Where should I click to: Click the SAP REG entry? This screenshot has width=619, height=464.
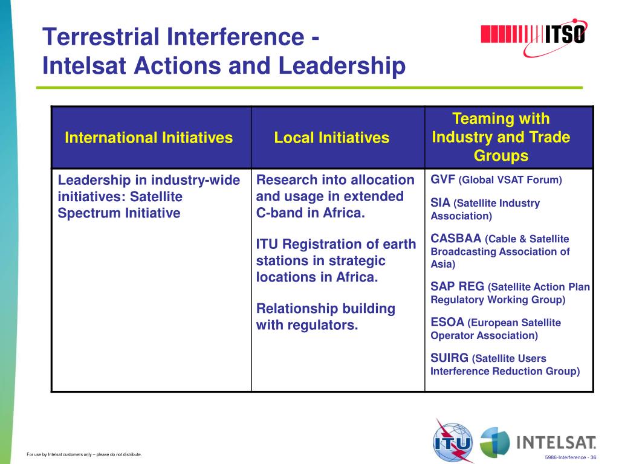pos(510,293)
